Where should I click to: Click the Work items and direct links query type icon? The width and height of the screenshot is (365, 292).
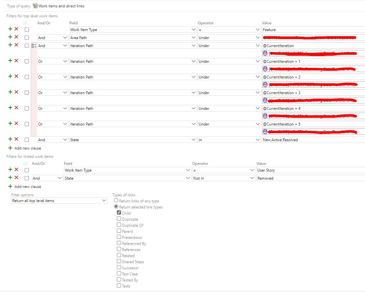pos(35,6)
